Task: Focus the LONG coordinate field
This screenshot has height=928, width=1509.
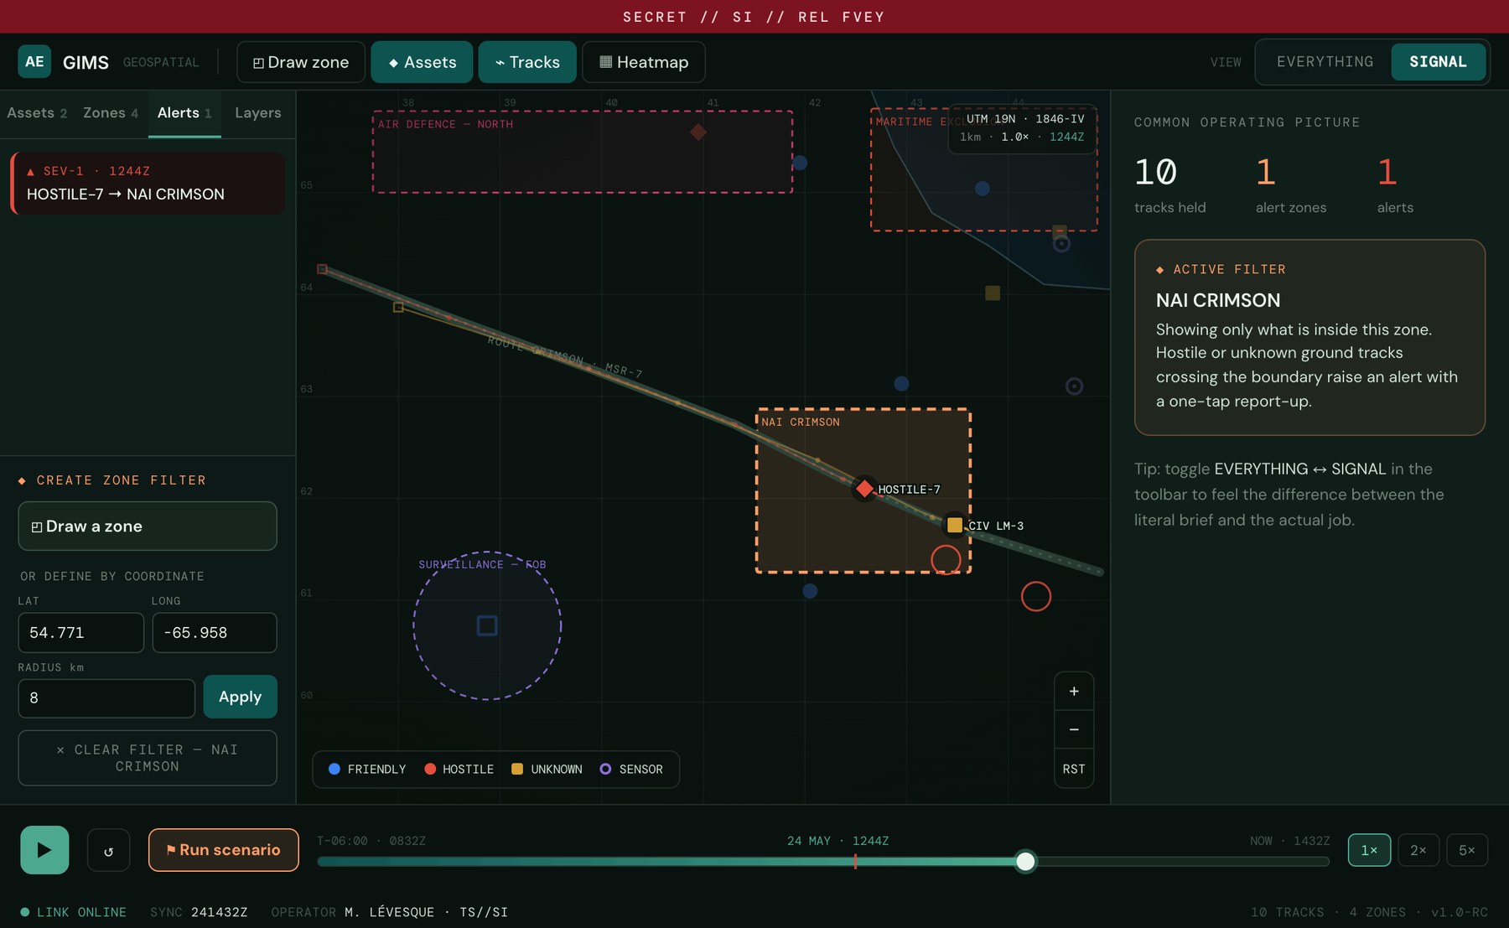Action: [215, 633]
